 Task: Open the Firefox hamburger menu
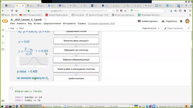190,11
